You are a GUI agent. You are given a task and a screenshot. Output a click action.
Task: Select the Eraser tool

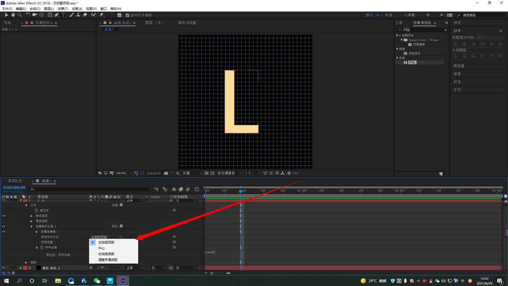point(85,15)
